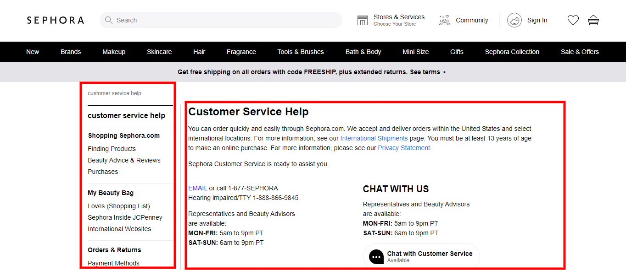This screenshot has width=626, height=270.
Task: Click the CHAT WITH US heading
Action: click(x=396, y=189)
